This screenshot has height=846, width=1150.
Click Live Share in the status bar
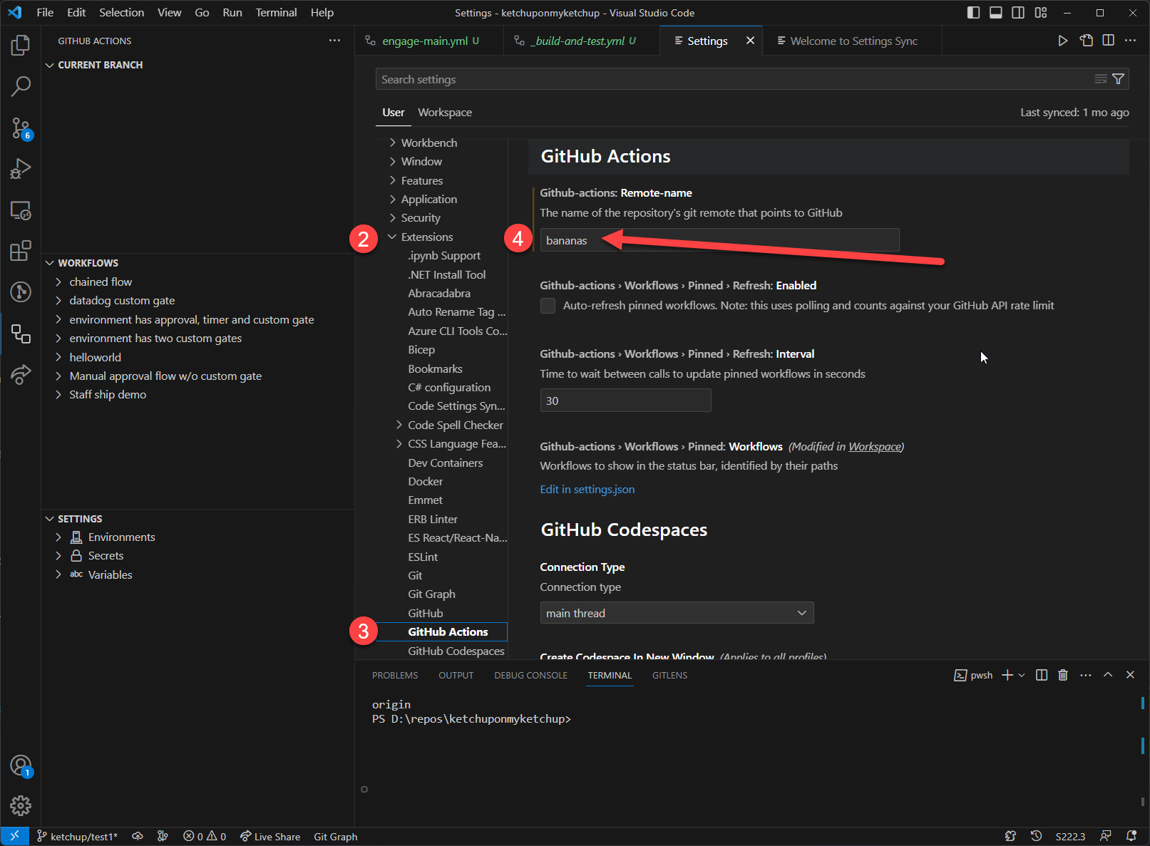pos(270,836)
